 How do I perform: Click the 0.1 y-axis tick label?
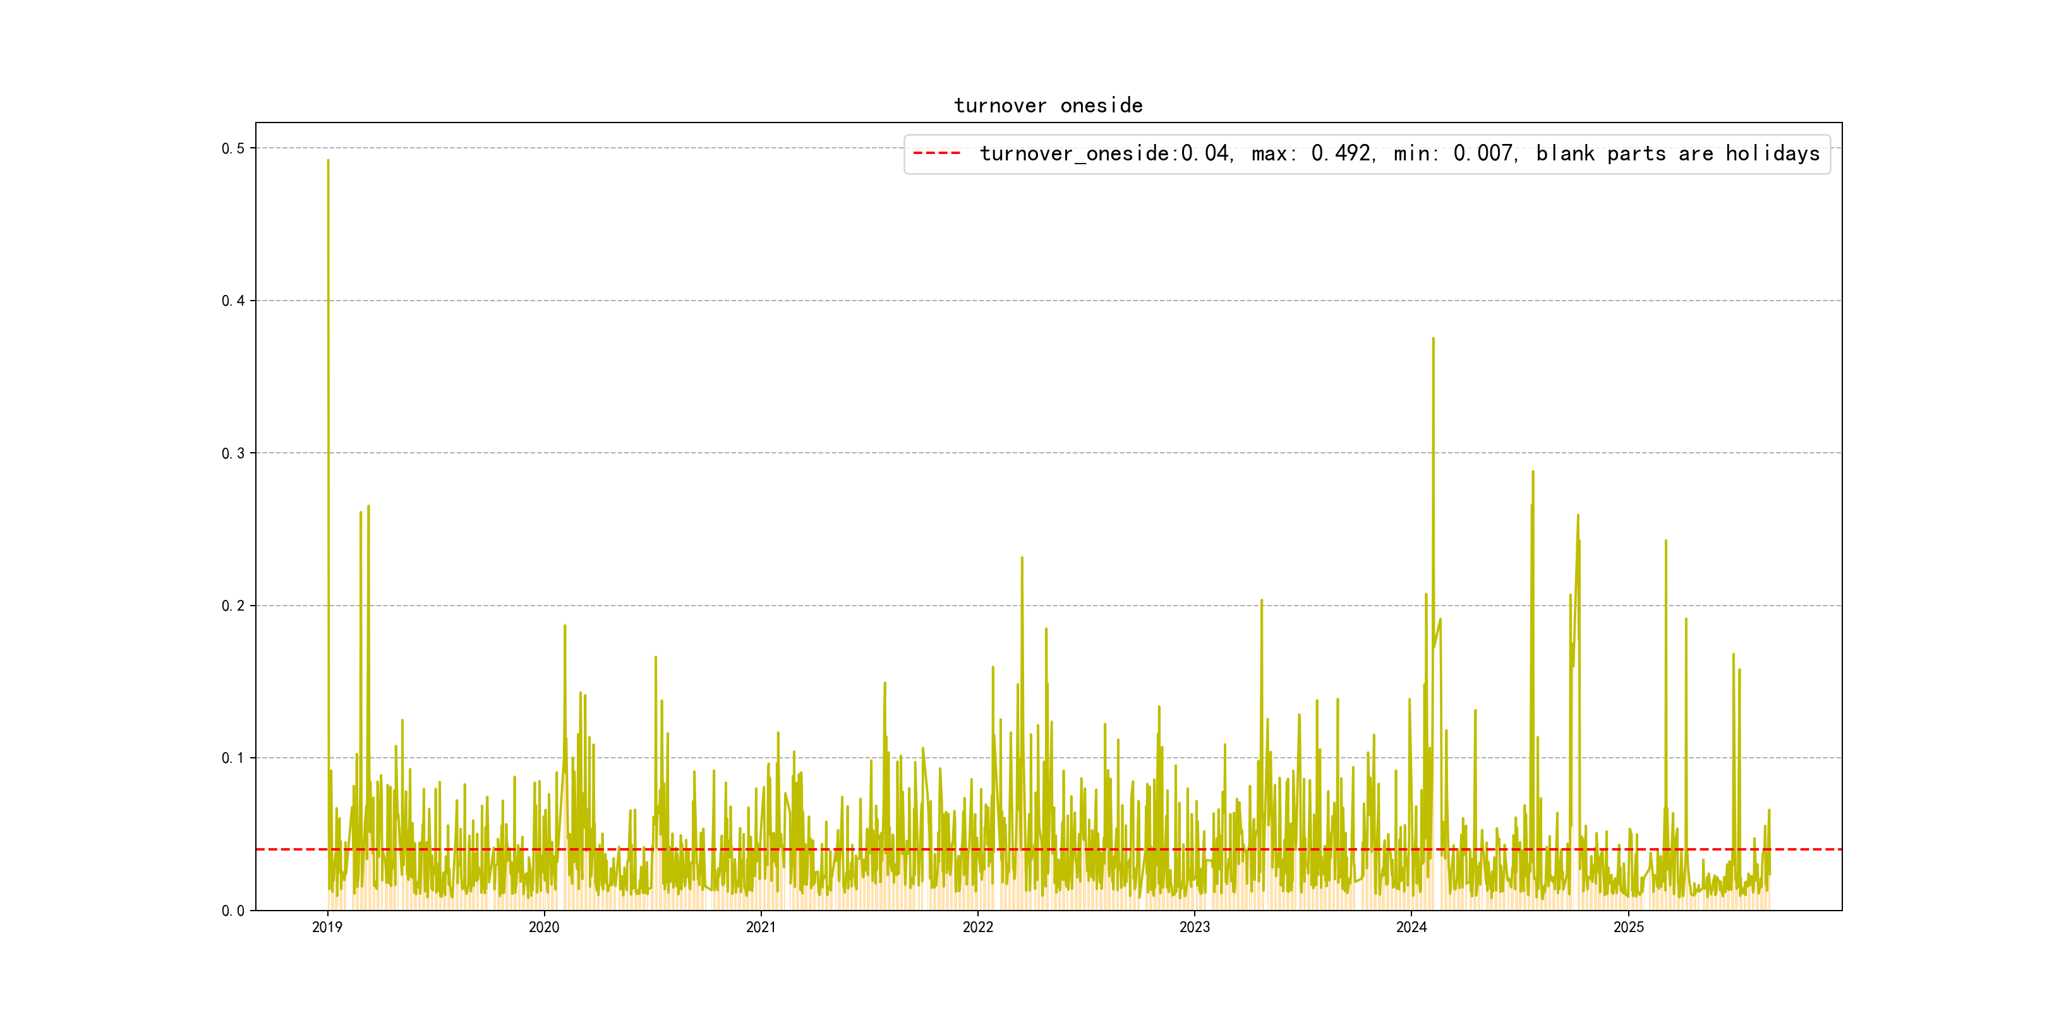[x=233, y=758]
